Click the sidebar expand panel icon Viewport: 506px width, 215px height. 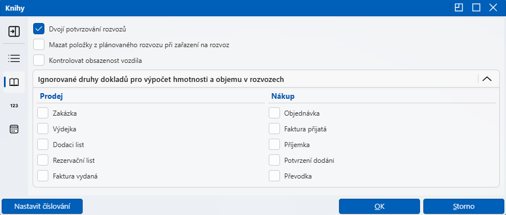[14, 31]
